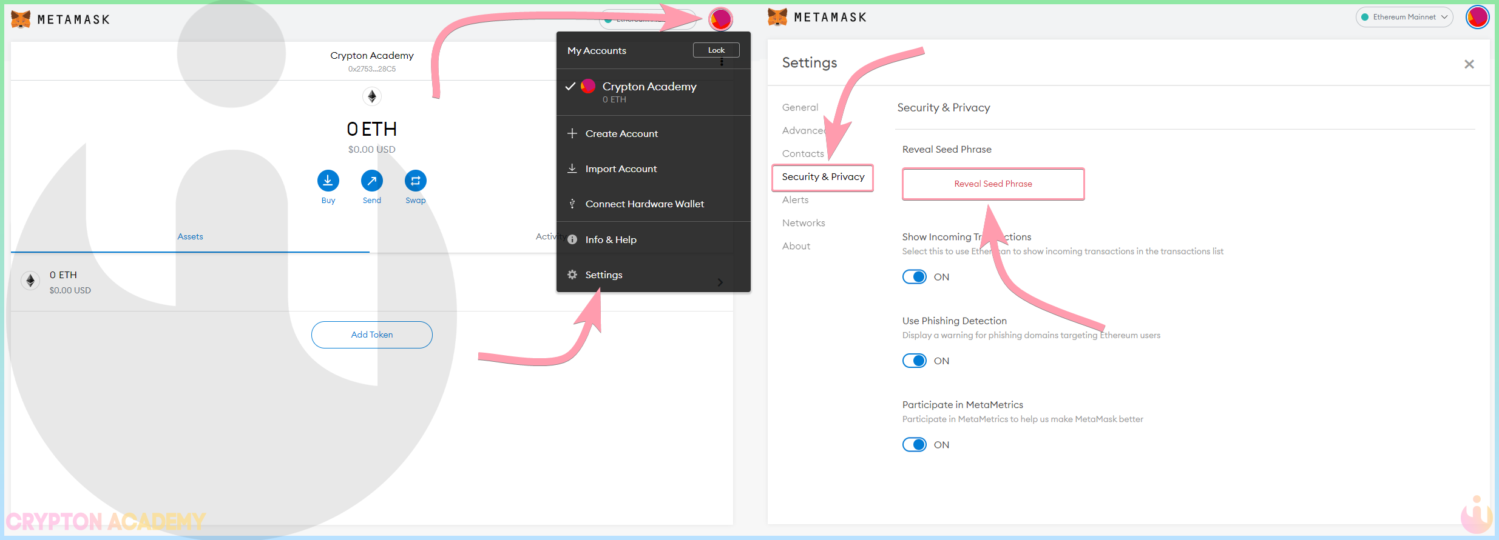Click the Add Token button
1499x540 pixels.
click(372, 335)
